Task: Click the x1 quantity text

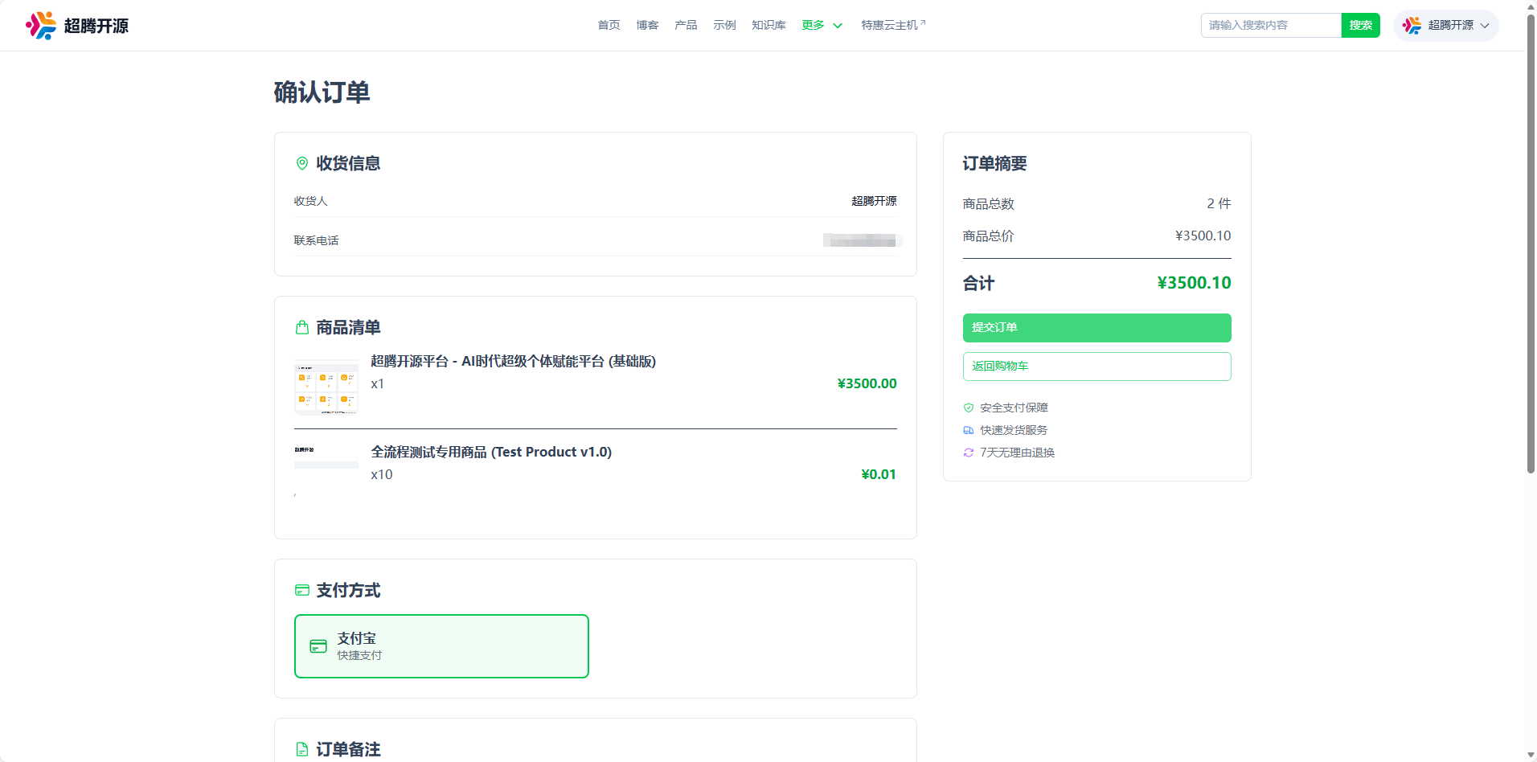Action: [378, 384]
